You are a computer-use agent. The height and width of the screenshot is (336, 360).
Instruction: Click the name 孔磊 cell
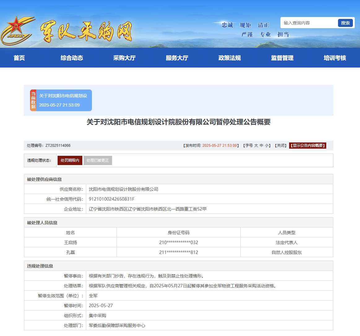tap(71, 252)
